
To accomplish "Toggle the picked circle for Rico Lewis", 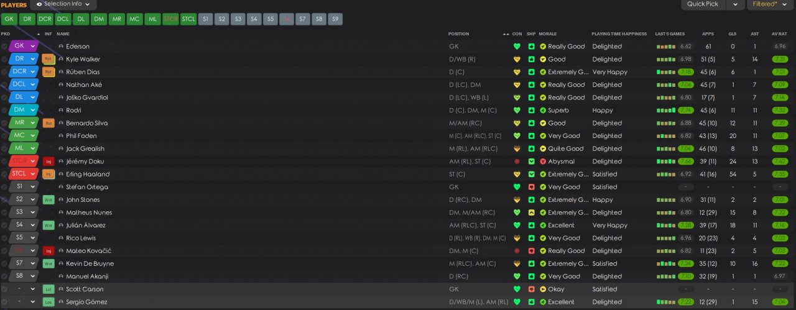I will [4, 238].
